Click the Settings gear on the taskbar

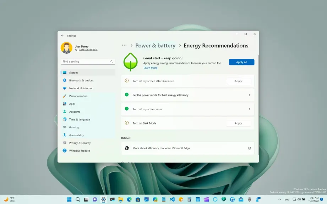point(103,199)
